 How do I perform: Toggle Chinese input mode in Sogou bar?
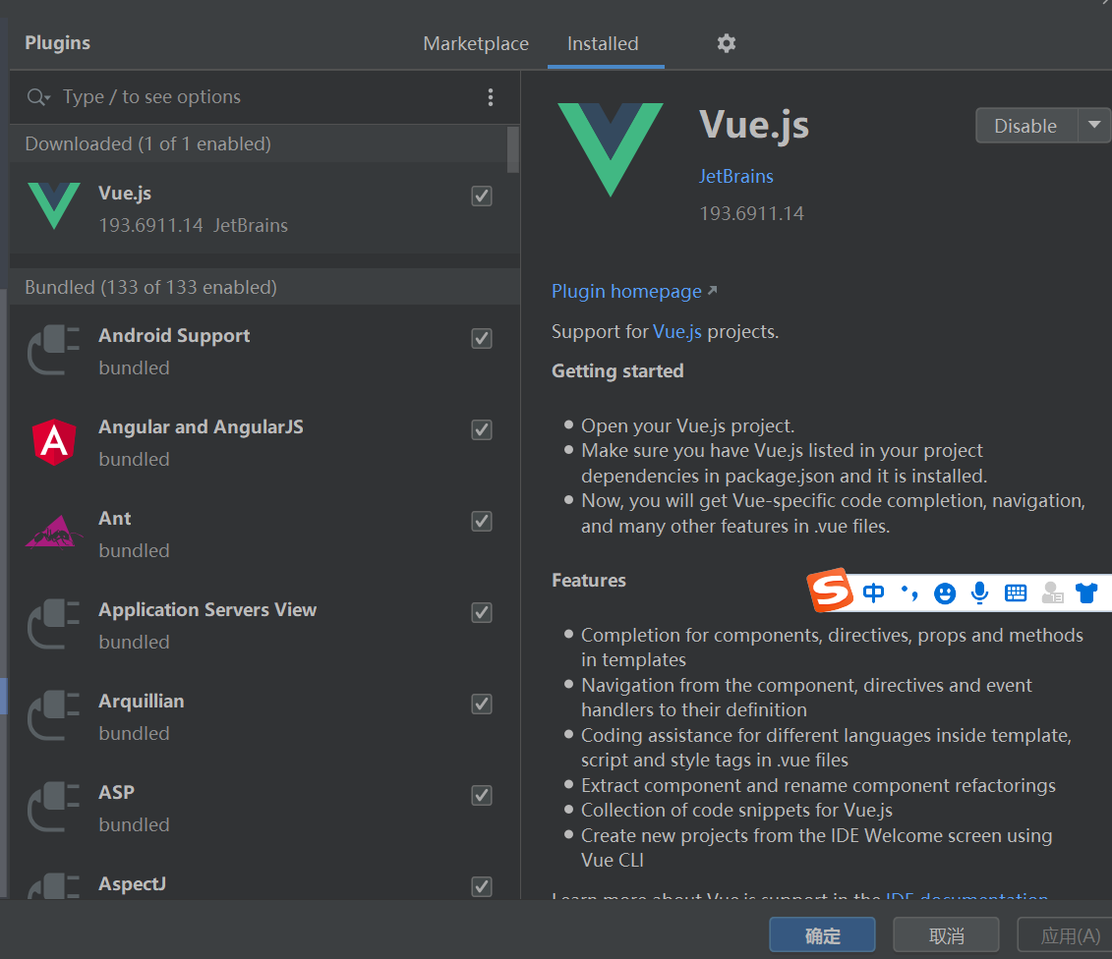pyautogui.click(x=874, y=592)
